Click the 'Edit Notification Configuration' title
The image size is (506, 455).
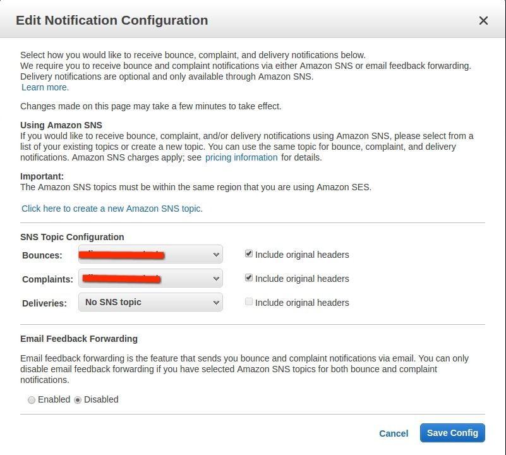pos(112,20)
